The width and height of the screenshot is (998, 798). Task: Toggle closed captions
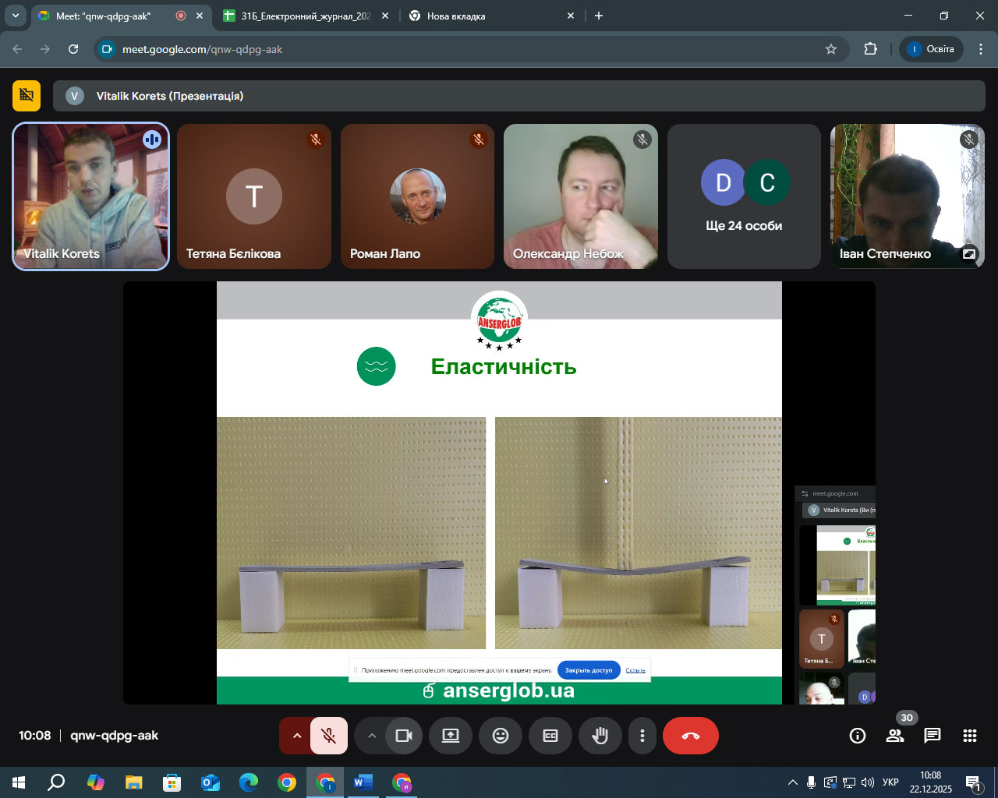click(x=550, y=736)
